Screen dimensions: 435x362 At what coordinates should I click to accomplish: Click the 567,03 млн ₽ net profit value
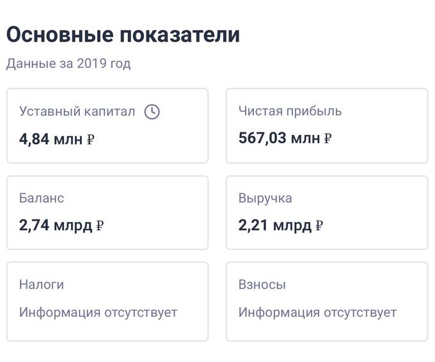tap(285, 138)
